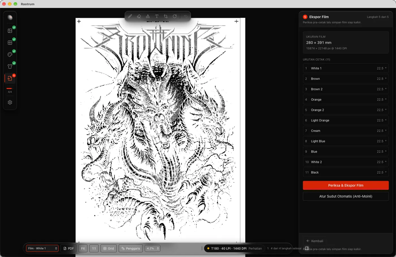The image size is (396, 257).
Task: Set zoom to 1:1
Action: pyautogui.click(x=94, y=249)
